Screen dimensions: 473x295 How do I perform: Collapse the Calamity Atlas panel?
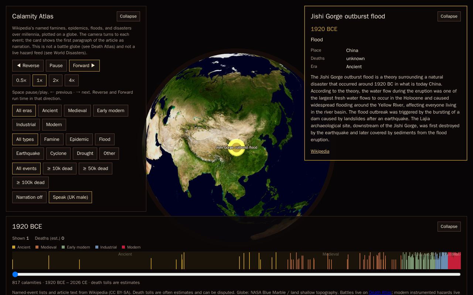click(128, 16)
